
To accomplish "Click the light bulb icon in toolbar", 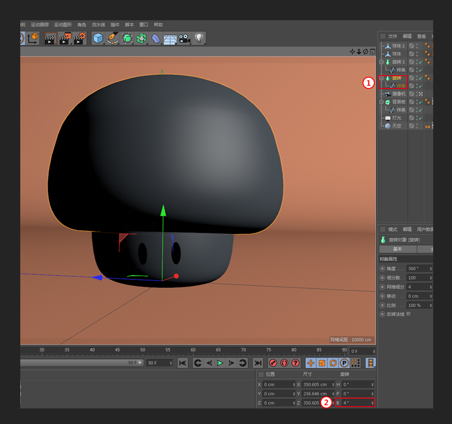I will point(199,39).
